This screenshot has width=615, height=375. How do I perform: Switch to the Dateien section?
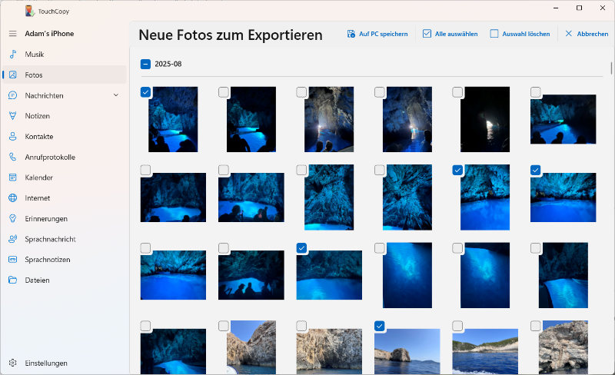(x=37, y=280)
